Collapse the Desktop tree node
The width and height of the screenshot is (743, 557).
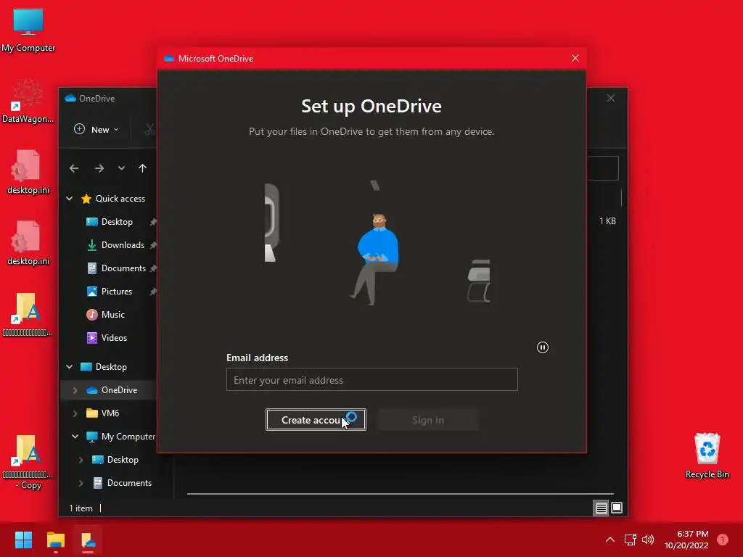click(70, 366)
